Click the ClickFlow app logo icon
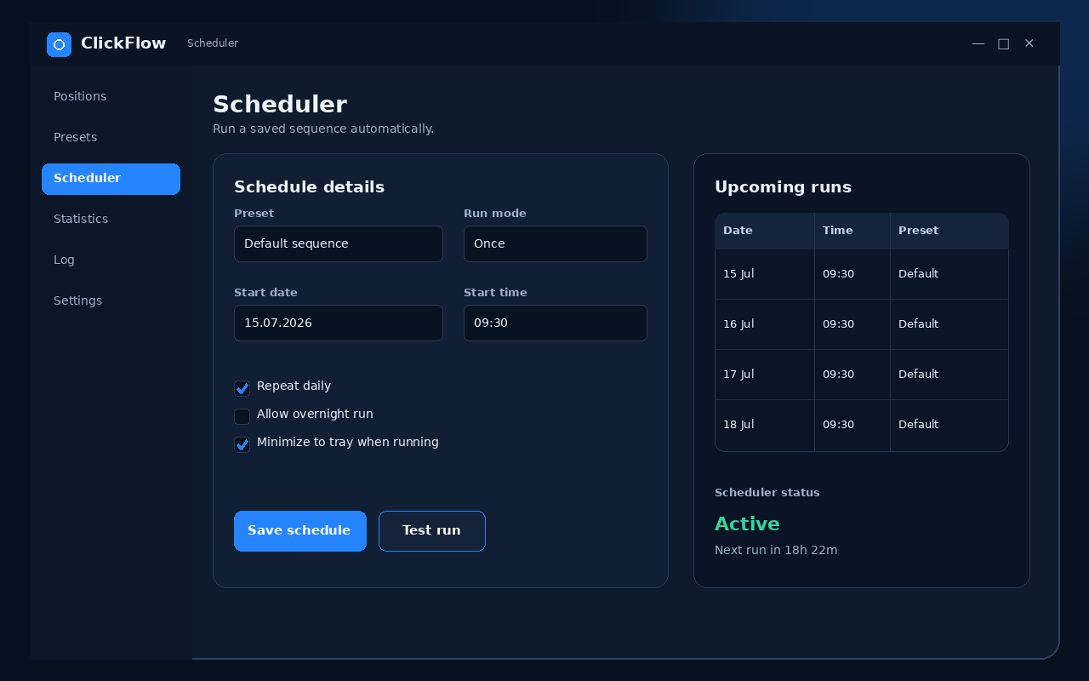The image size is (1089, 681). pos(59,44)
